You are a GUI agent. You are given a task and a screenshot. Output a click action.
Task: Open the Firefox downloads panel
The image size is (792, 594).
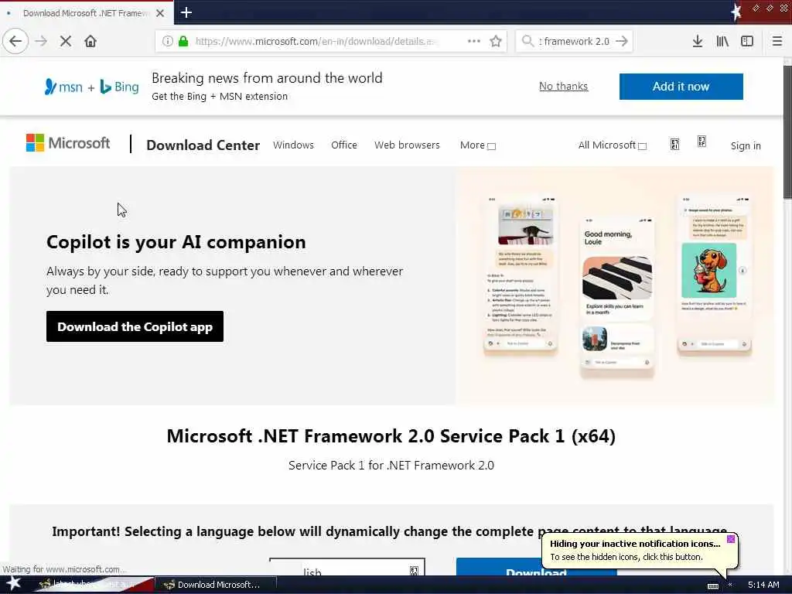pos(697,42)
